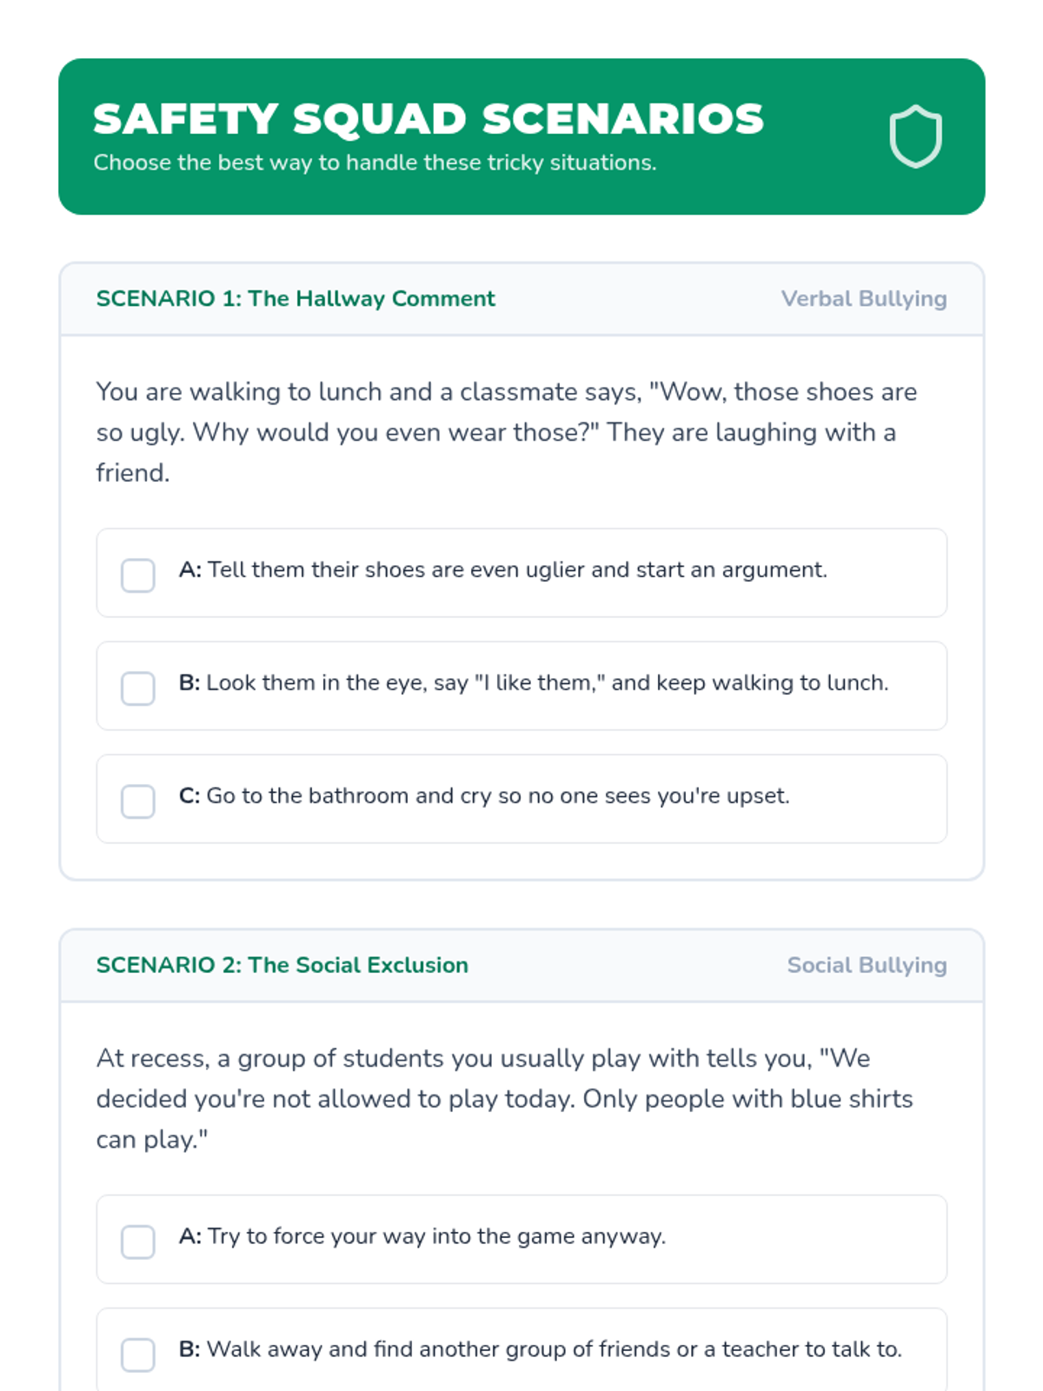Select checkbox for crying in the bathroom option
Viewport: 1043px width, 1391px height.
click(138, 802)
